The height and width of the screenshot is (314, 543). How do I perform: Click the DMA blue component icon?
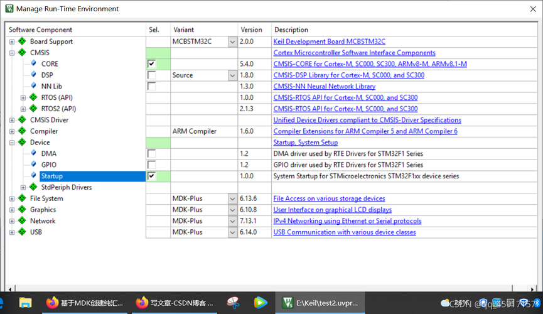click(x=34, y=153)
